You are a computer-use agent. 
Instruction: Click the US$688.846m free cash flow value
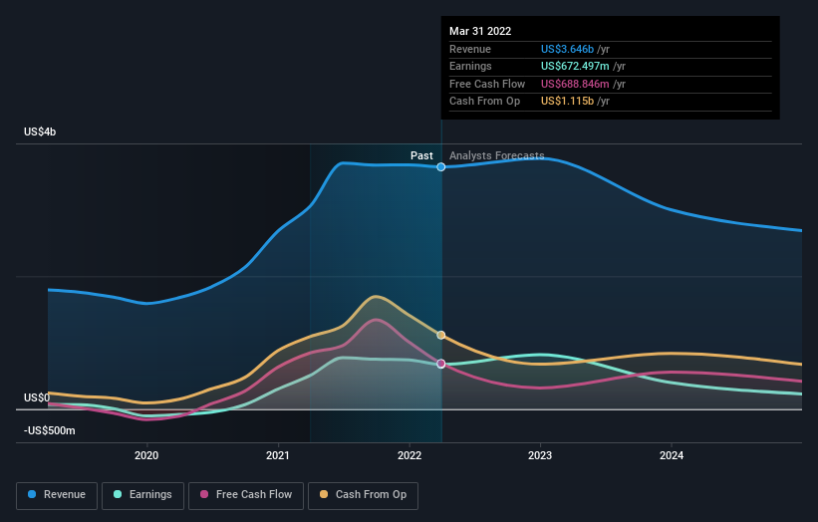(x=575, y=84)
